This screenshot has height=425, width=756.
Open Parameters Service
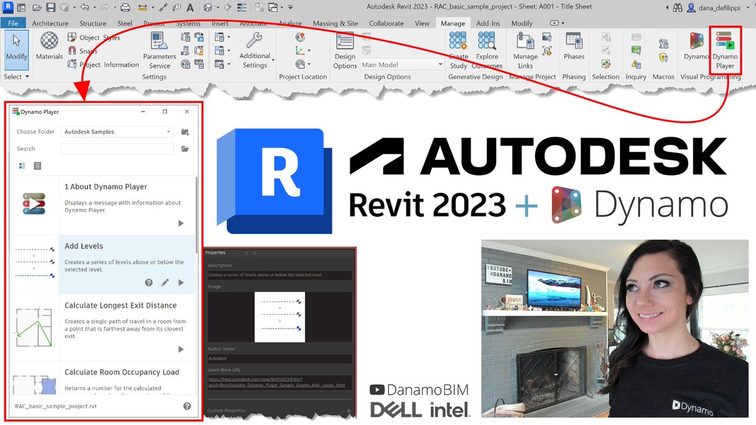pos(160,50)
